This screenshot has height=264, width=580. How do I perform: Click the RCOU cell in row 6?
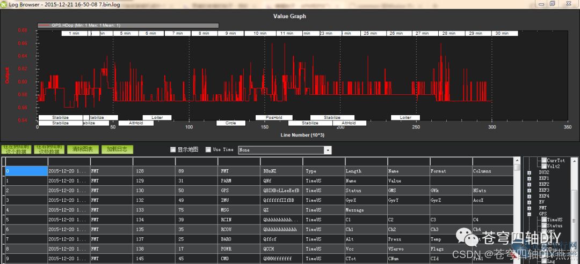point(239,229)
